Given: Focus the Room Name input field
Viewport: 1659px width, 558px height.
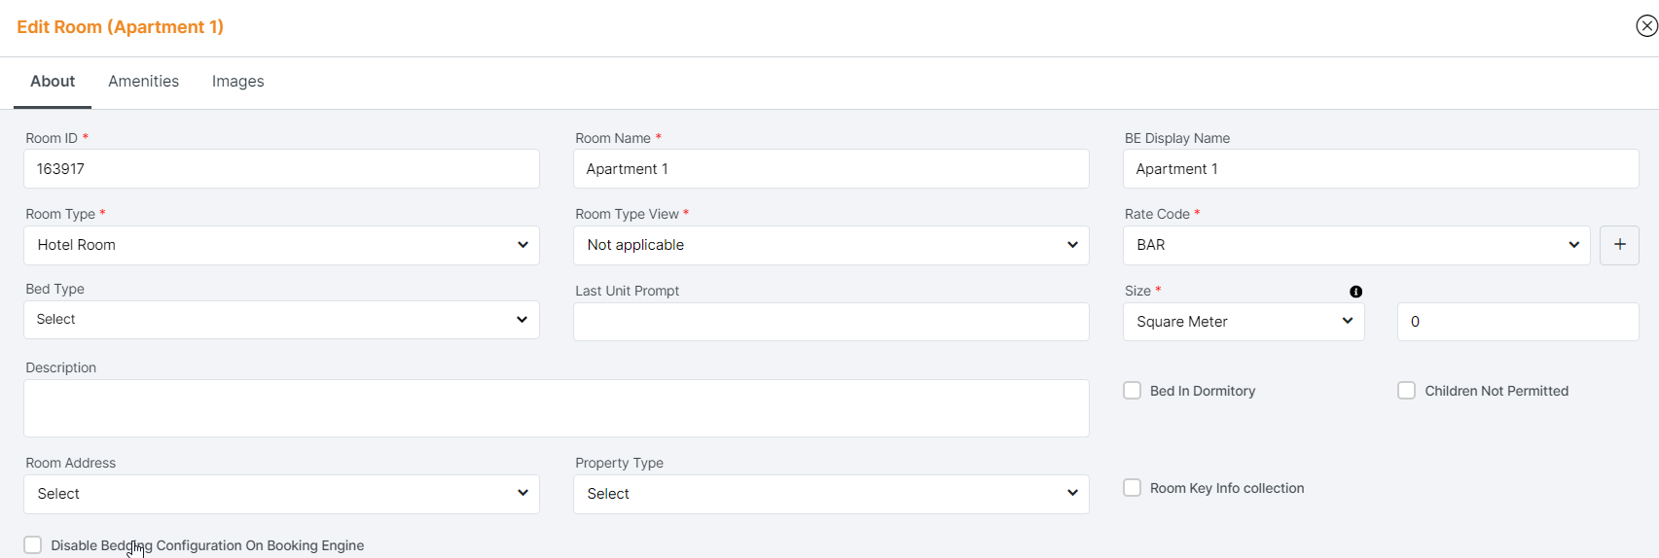Looking at the screenshot, I should [x=831, y=169].
